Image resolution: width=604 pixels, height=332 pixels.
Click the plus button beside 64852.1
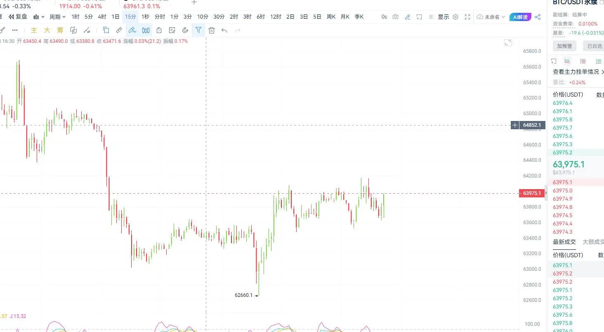coord(515,125)
